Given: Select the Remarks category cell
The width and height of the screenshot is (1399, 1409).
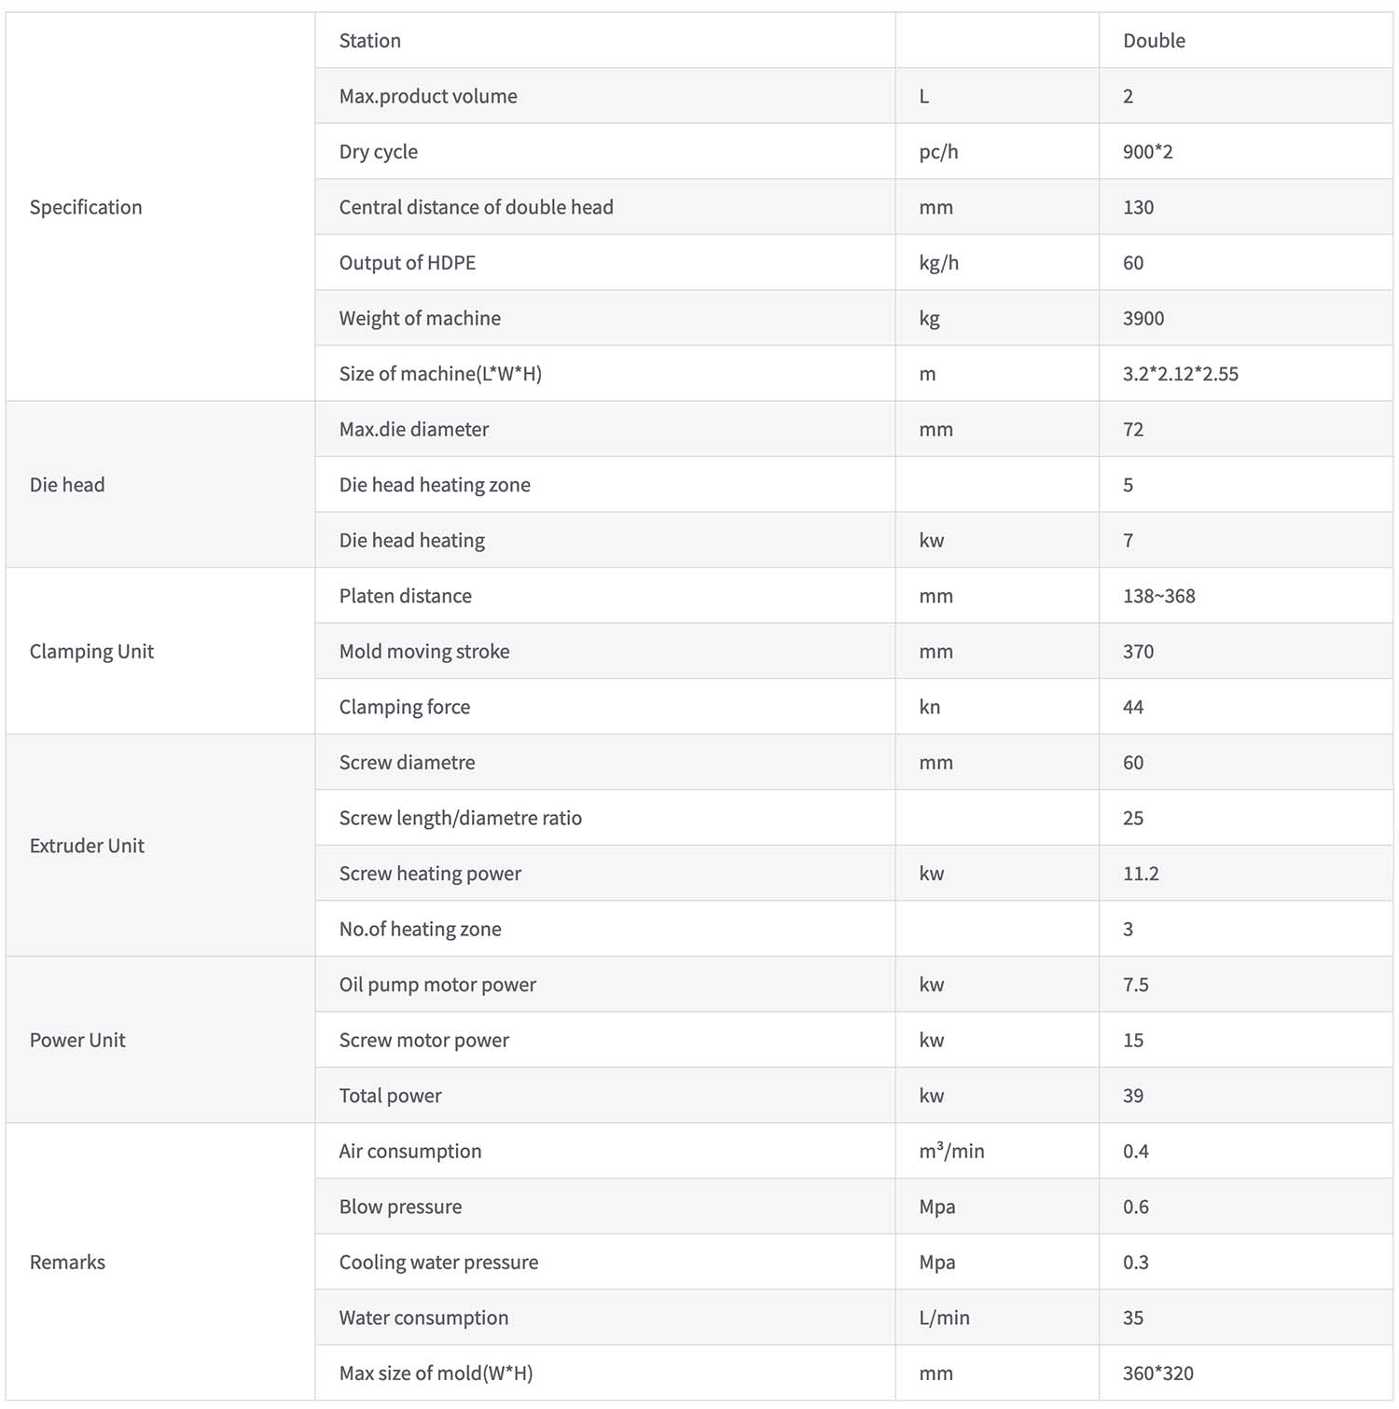Looking at the screenshot, I should [x=160, y=1262].
